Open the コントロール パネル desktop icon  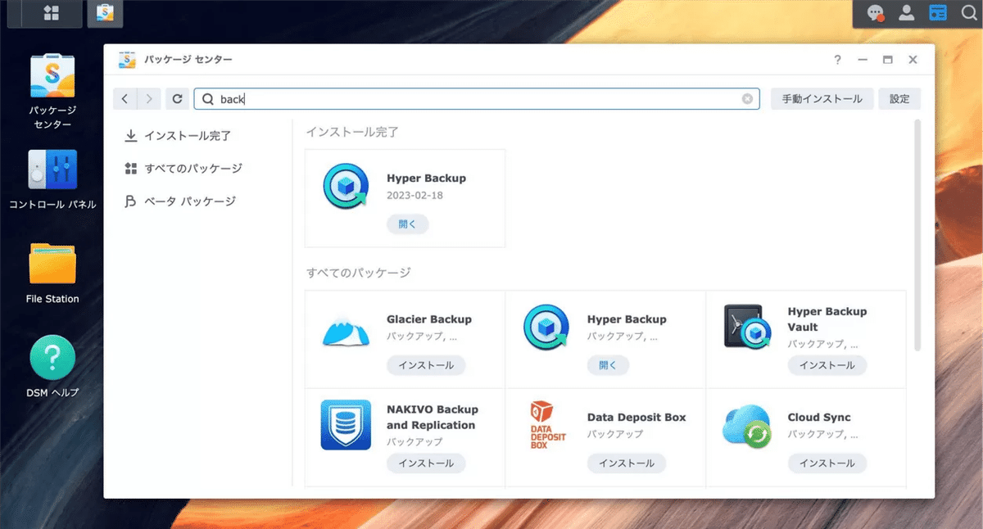pyautogui.click(x=52, y=179)
